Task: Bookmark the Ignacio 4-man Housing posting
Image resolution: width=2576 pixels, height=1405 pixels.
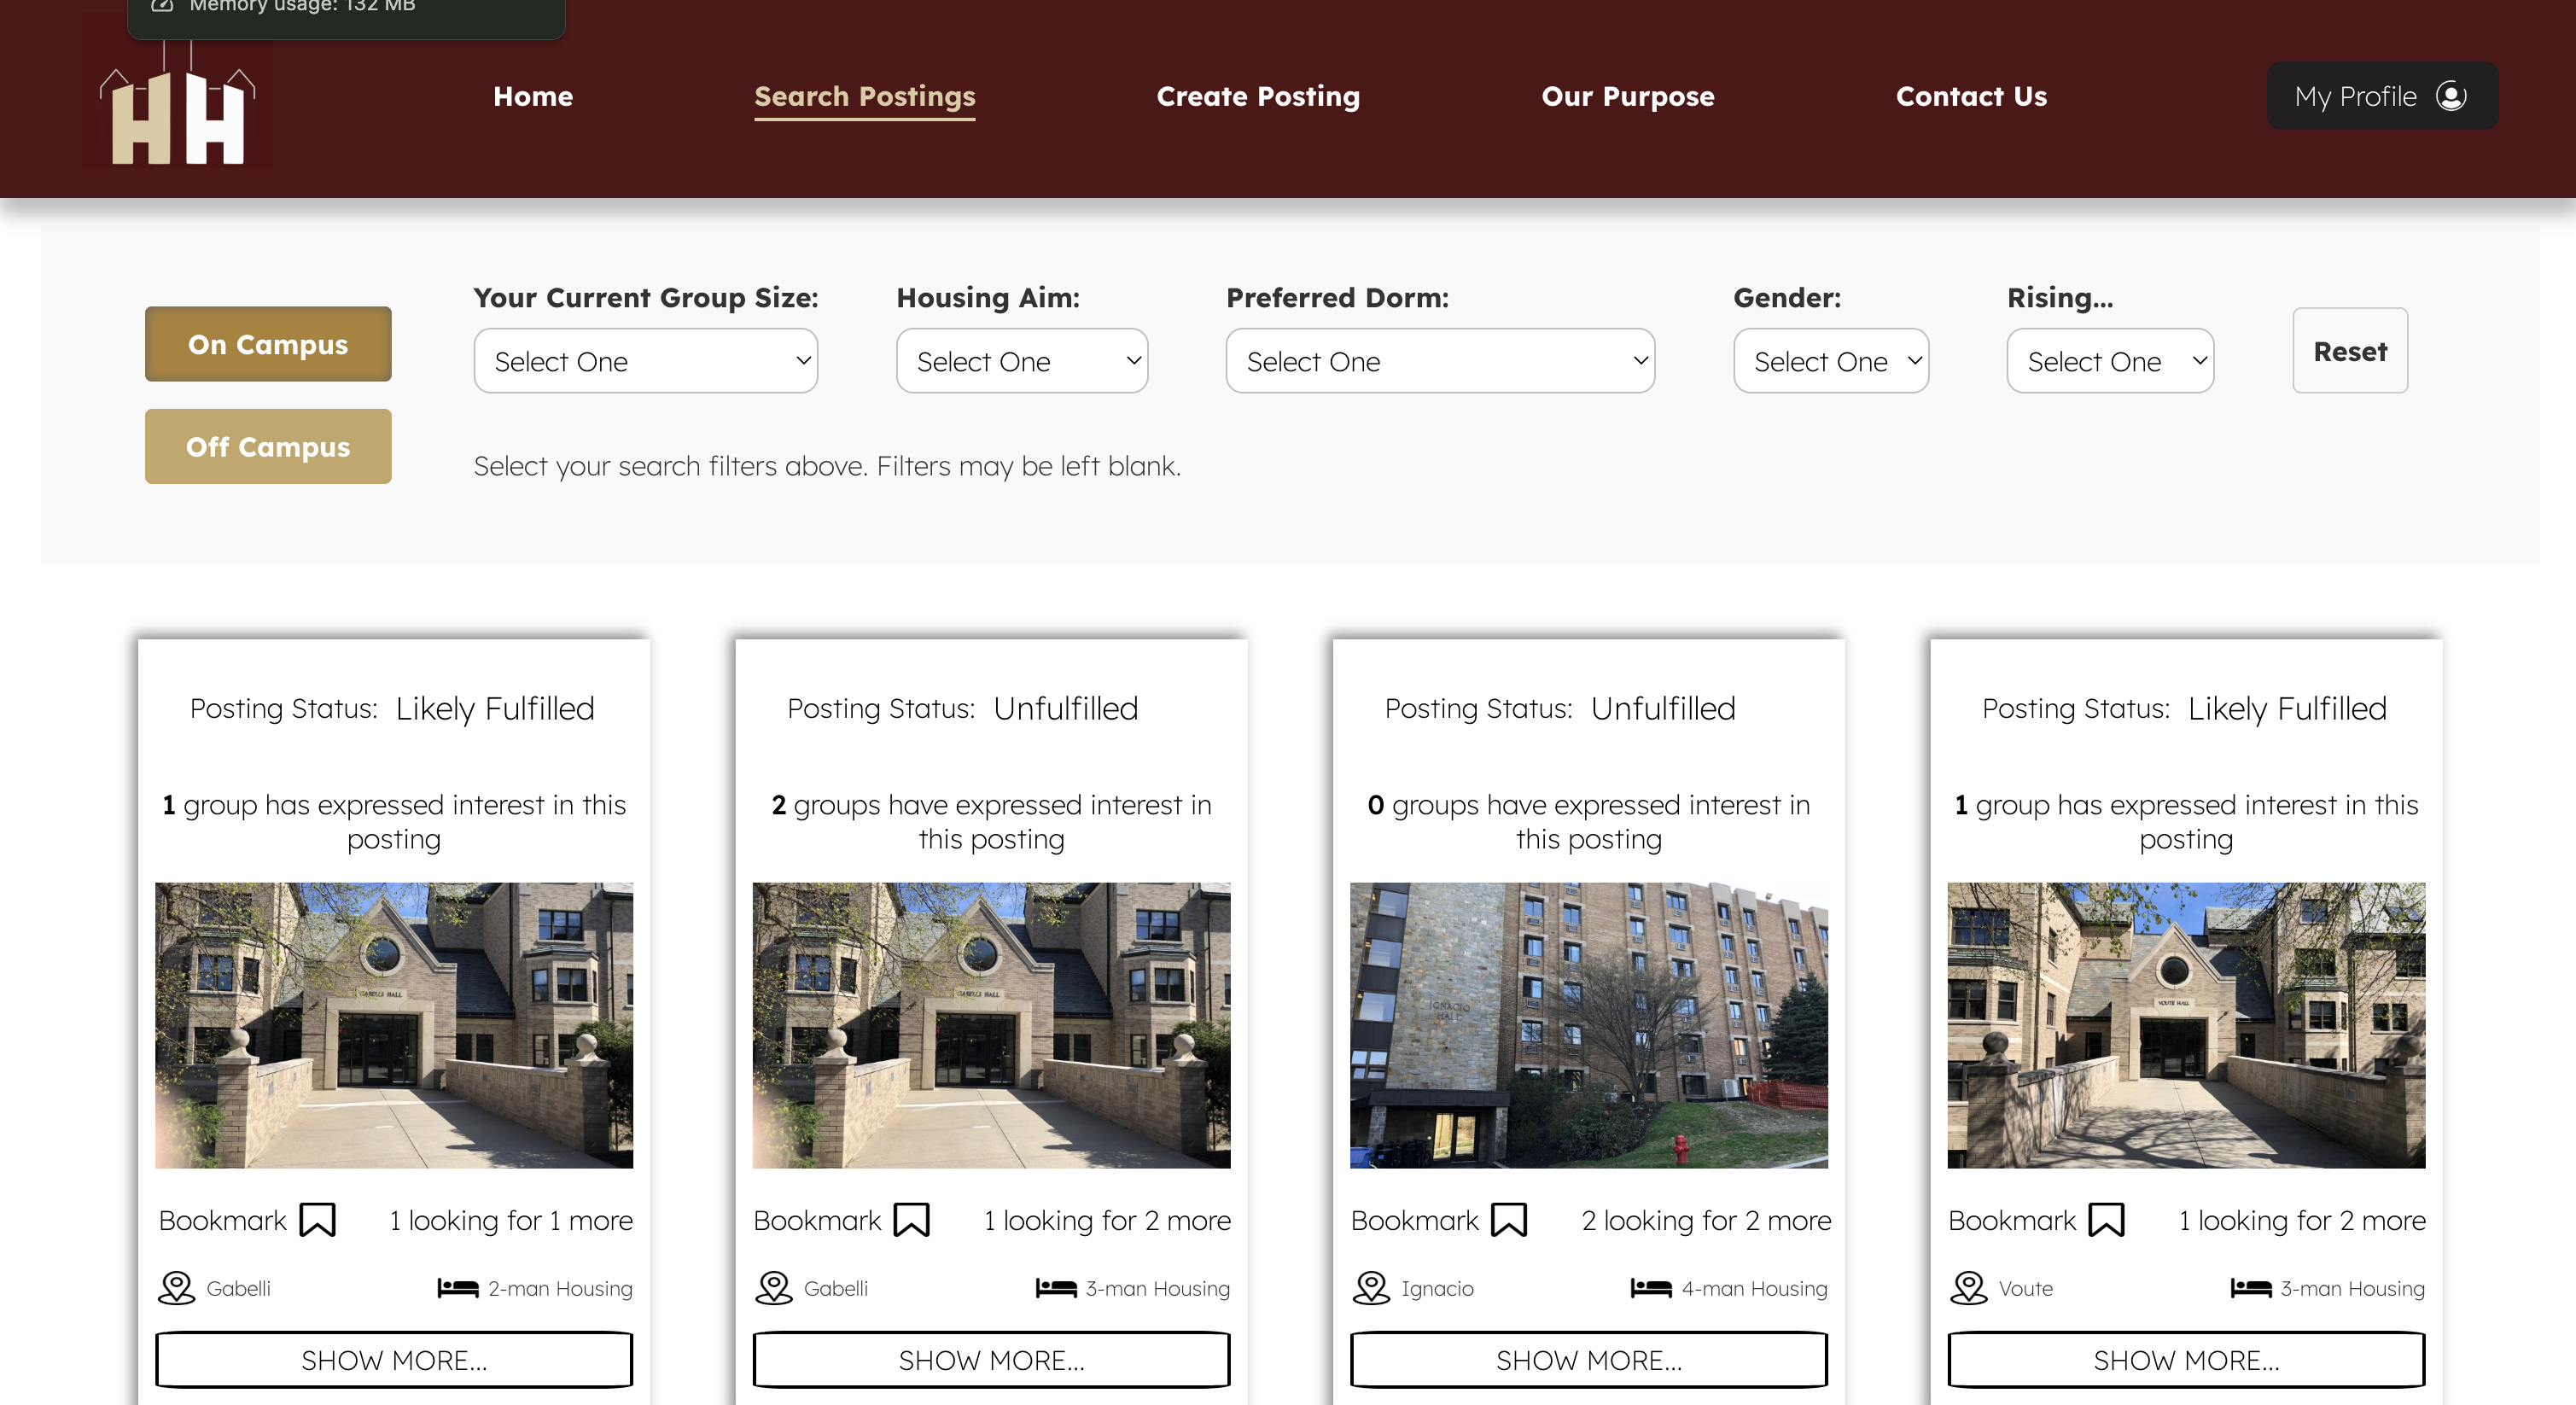Action: 1508,1220
